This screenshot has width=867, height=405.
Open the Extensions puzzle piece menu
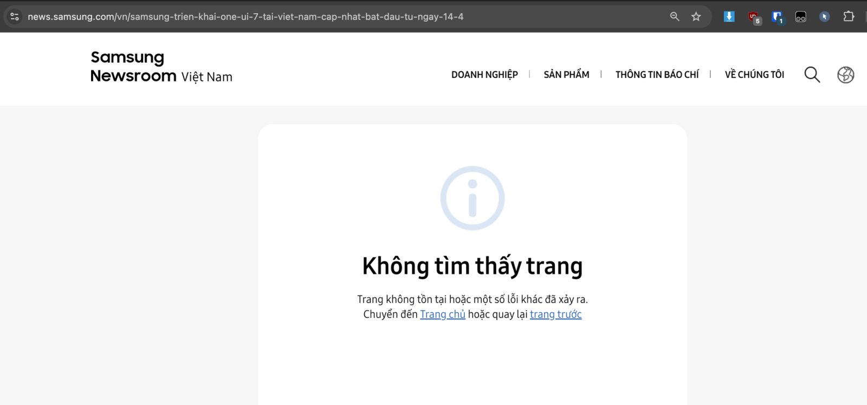pyautogui.click(x=849, y=17)
